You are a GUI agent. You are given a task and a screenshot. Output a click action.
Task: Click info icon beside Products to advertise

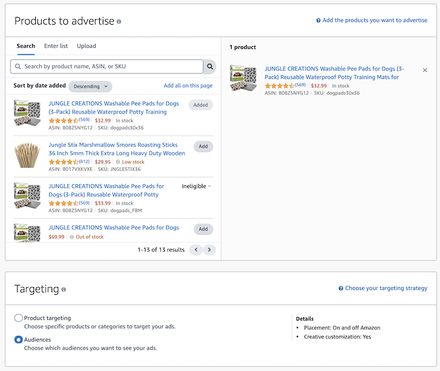[x=119, y=22]
